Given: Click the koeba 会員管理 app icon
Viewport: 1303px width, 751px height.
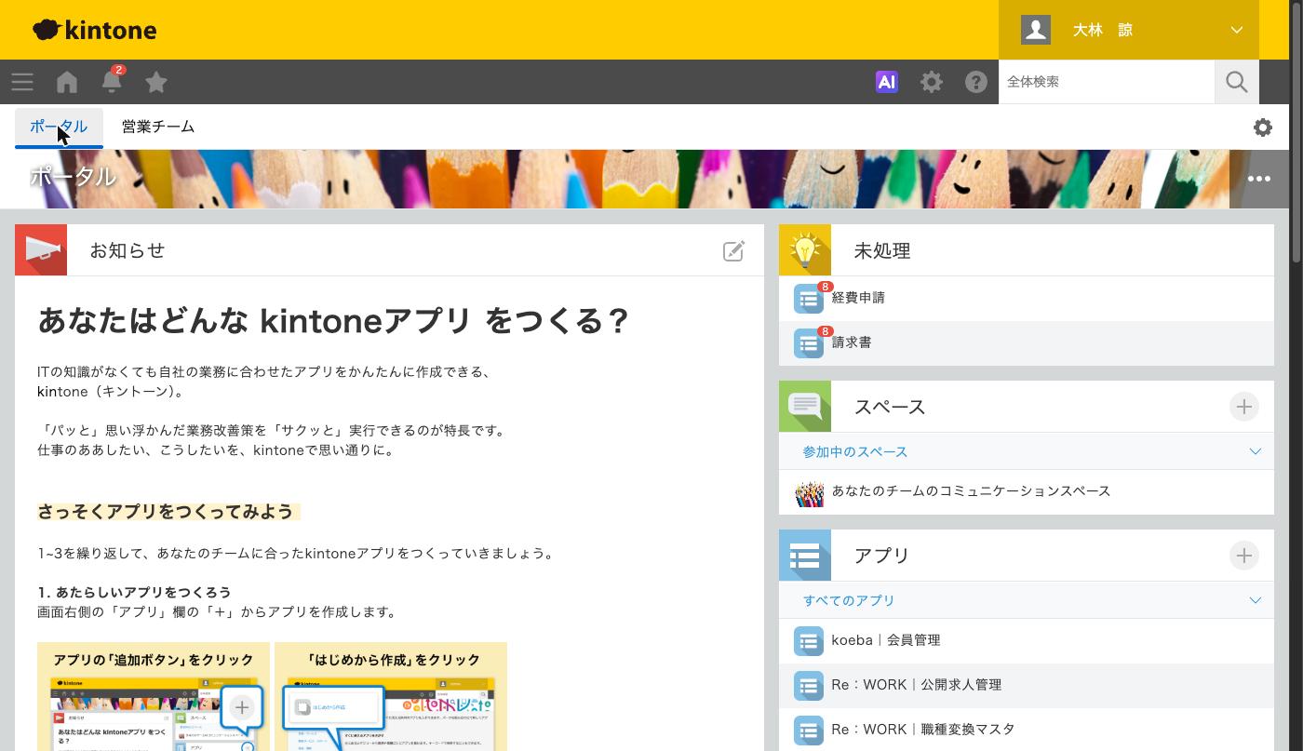Looking at the screenshot, I should point(809,641).
